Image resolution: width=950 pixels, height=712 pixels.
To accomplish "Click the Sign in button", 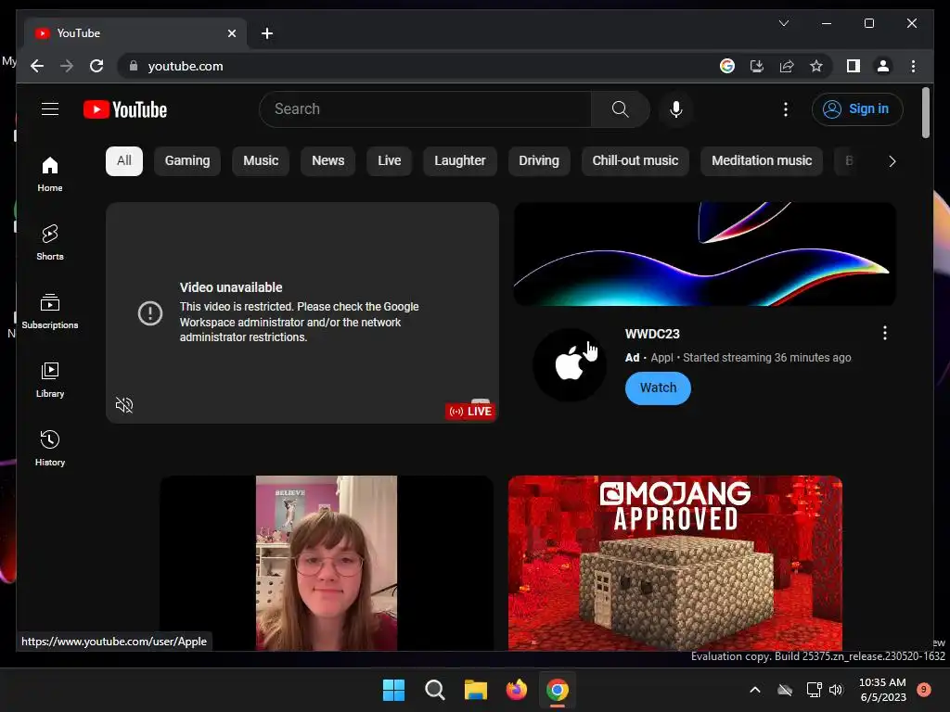I will point(857,109).
